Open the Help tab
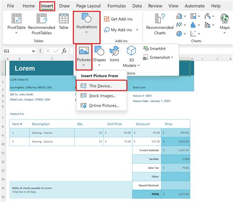233x202 pixels. (216, 6)
